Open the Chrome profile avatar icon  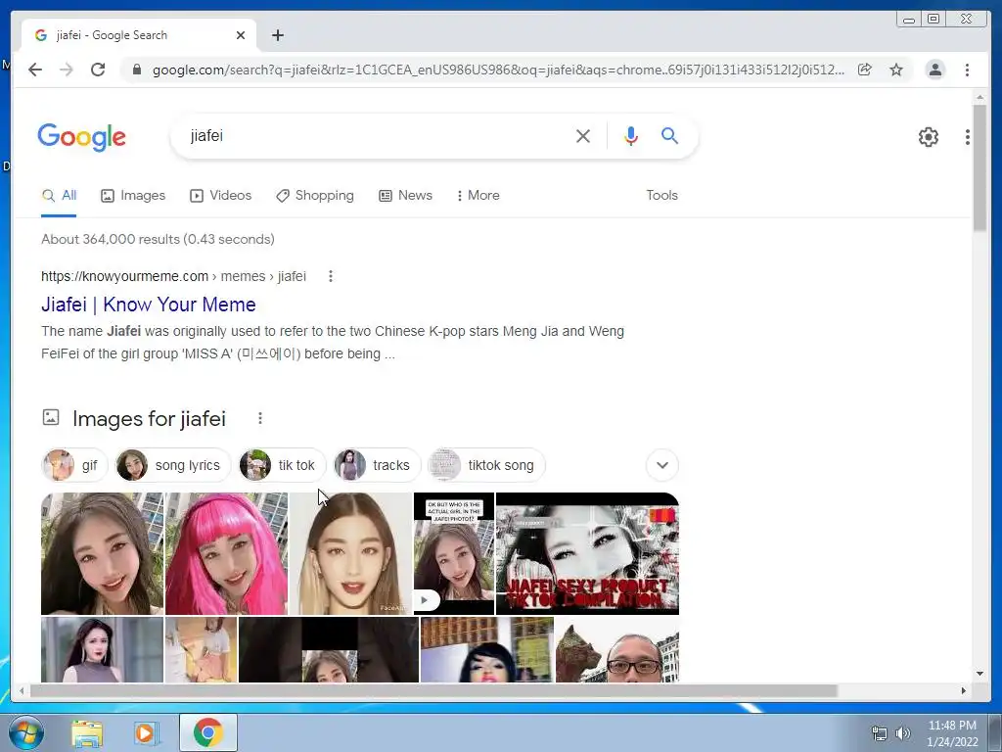[x=934, y=70]
